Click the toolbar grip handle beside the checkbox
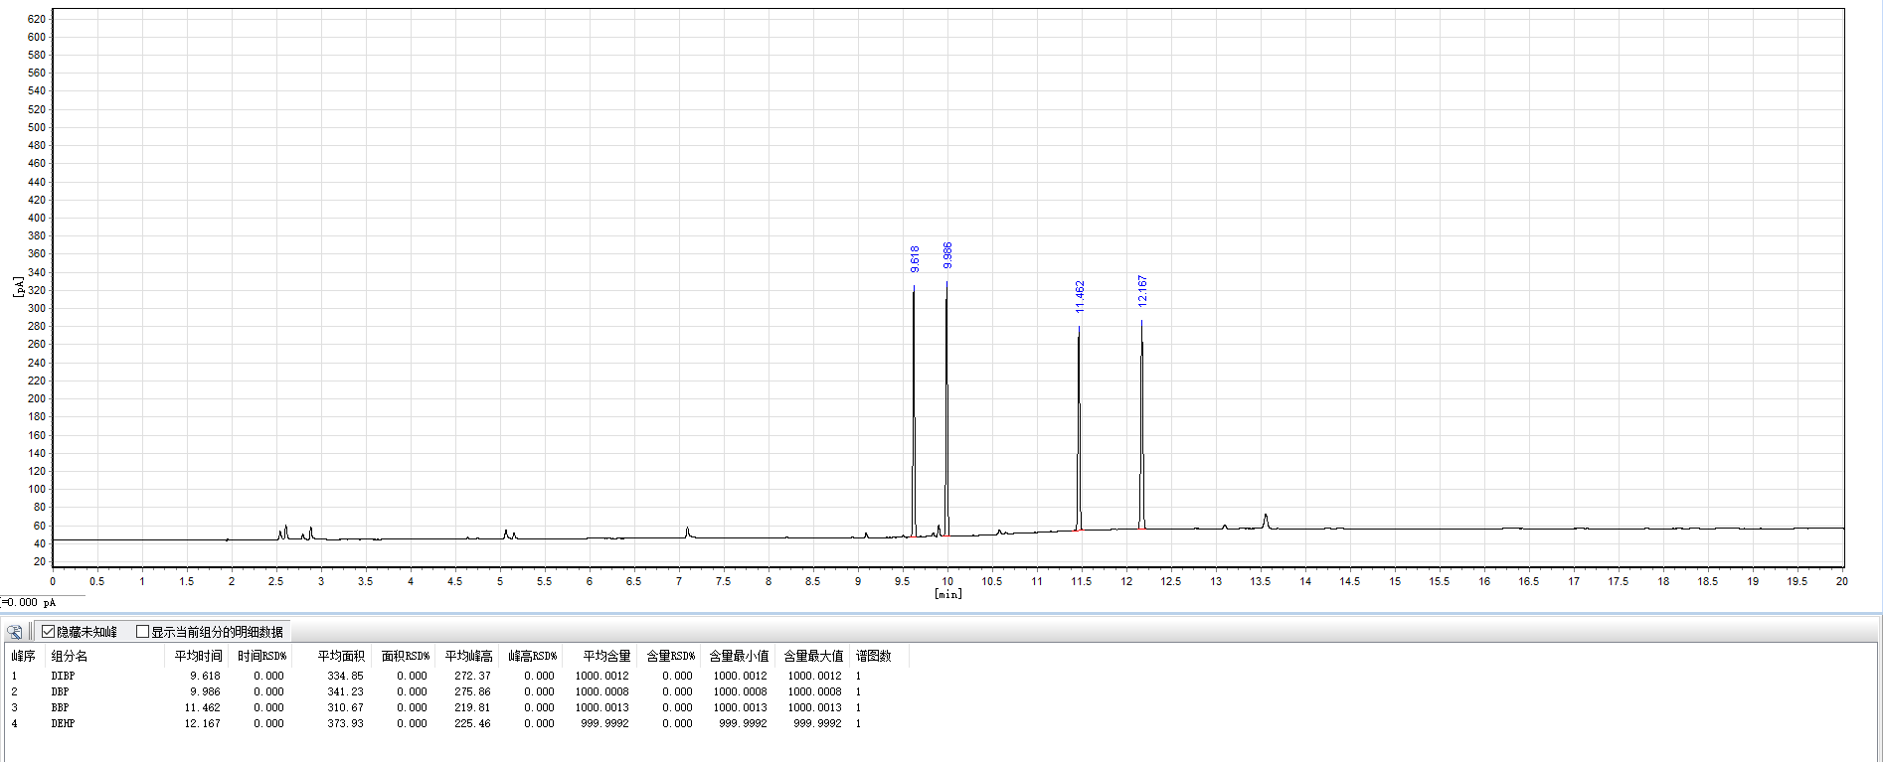The image size is (1883, 762). pos(32,632)
